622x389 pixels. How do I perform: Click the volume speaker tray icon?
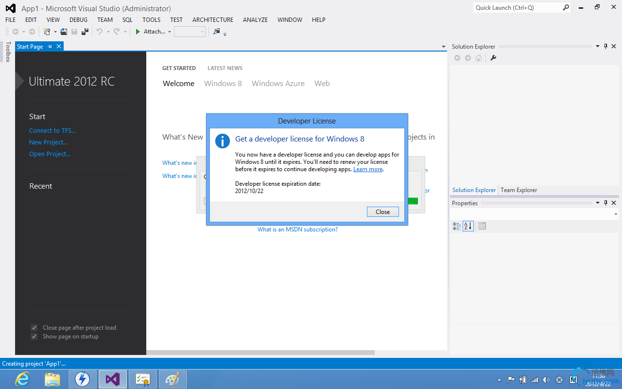pos(546,380)
